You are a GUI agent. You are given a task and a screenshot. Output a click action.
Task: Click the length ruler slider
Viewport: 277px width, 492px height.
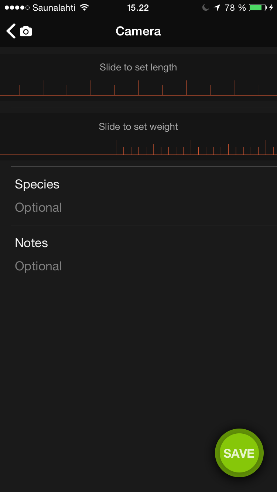click(x=138, y=88)
